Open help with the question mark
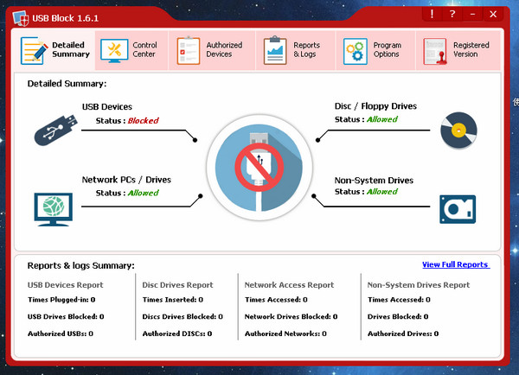 click(452, 14)
